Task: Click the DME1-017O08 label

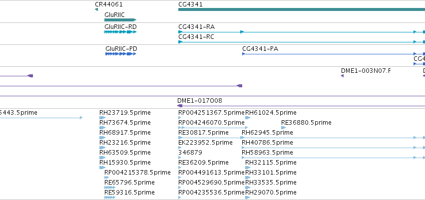Action: (x=200, y=101)
